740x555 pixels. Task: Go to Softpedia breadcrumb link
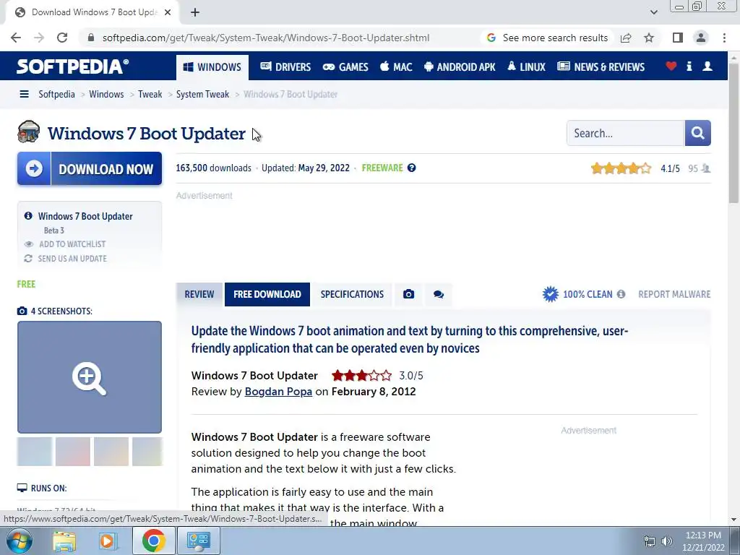[56, 95]
